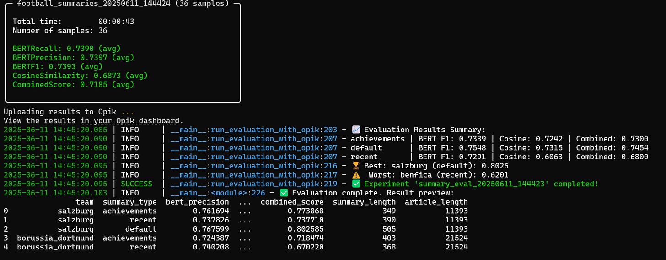Click 'Uploading results to Opik' line
The width and height of the screenshot is (666, 260).
(69, 112)
